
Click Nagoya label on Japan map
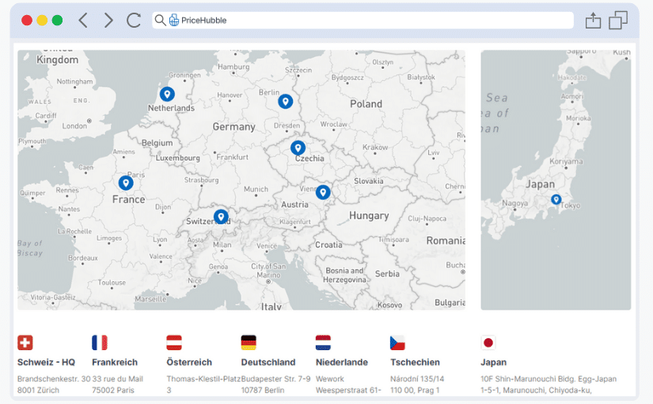pos(515,204)
